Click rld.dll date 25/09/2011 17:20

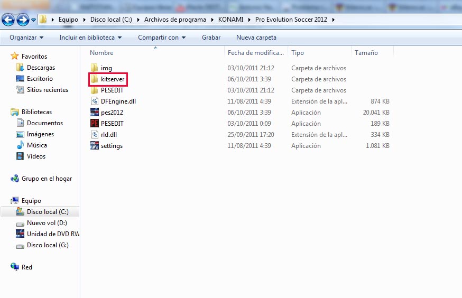point(251,135)
